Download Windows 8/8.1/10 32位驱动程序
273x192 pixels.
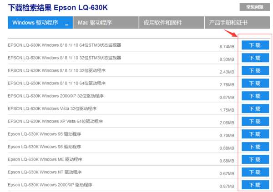coord(255,70)
